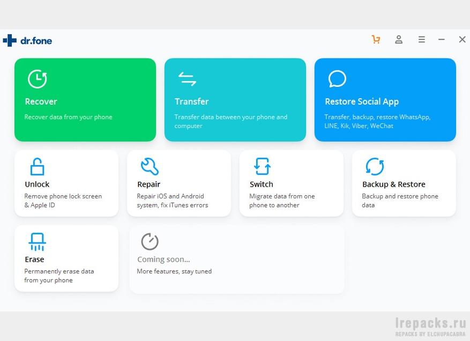470x341 pixels.
Task: Open the hamburger menu in title bar
Action: (x=422, y=40)
